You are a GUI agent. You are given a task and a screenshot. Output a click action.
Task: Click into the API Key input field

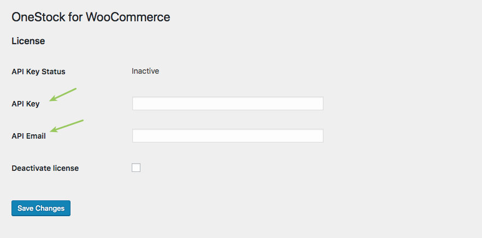227,104
